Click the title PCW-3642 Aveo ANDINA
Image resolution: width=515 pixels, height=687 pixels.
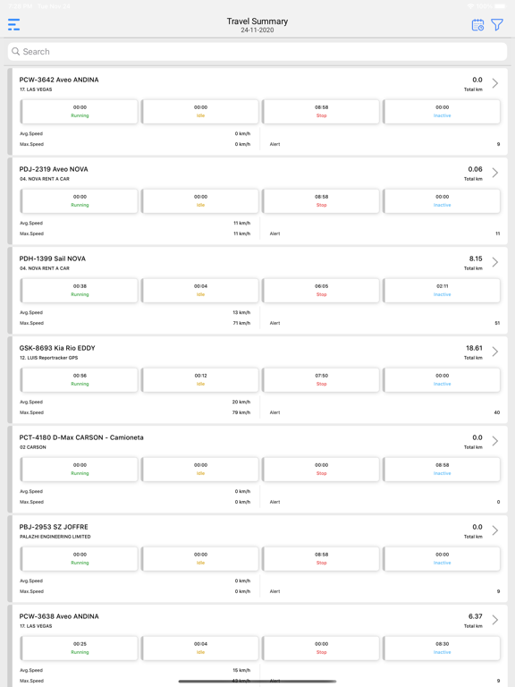point(59,80)
